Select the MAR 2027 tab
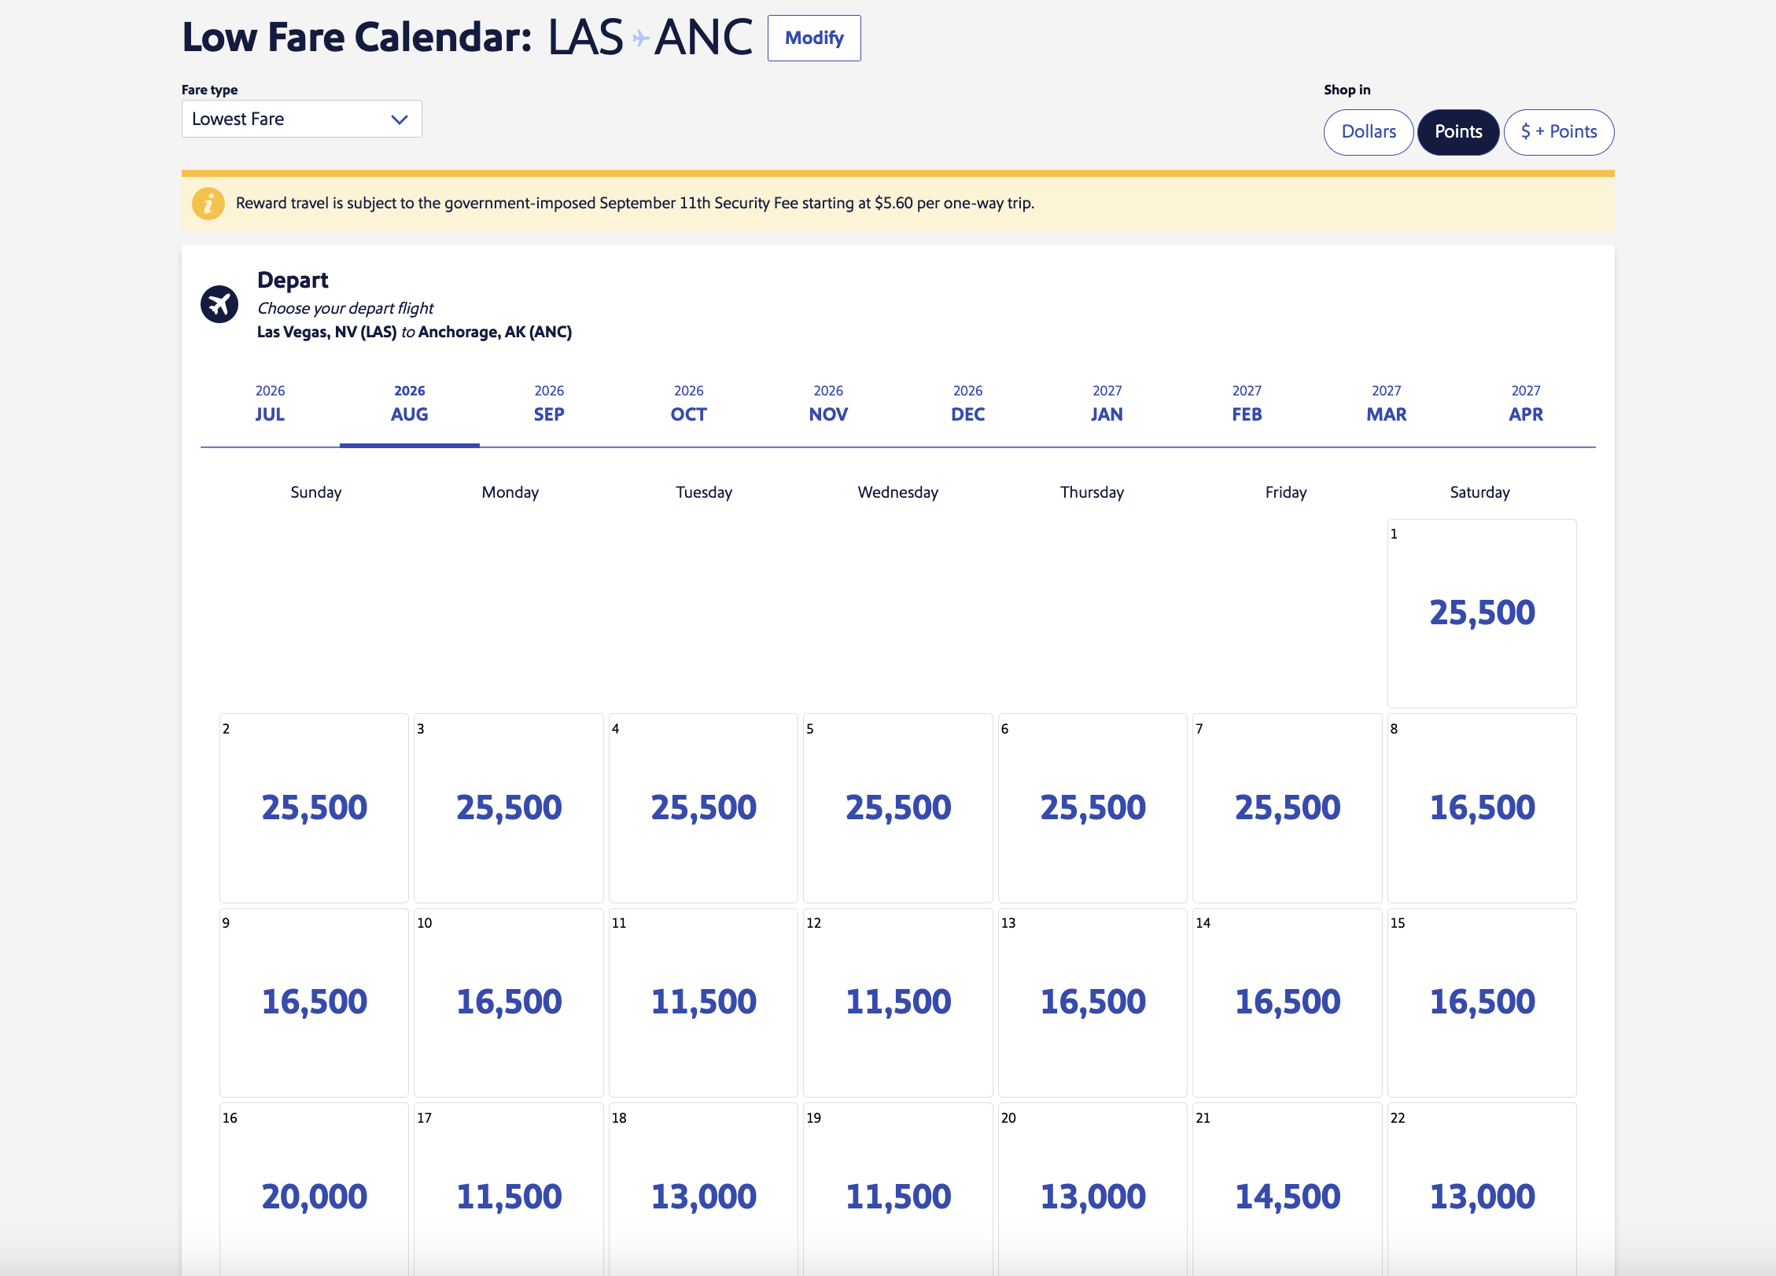The image size is (1776, 1276). coord(1387,403)
